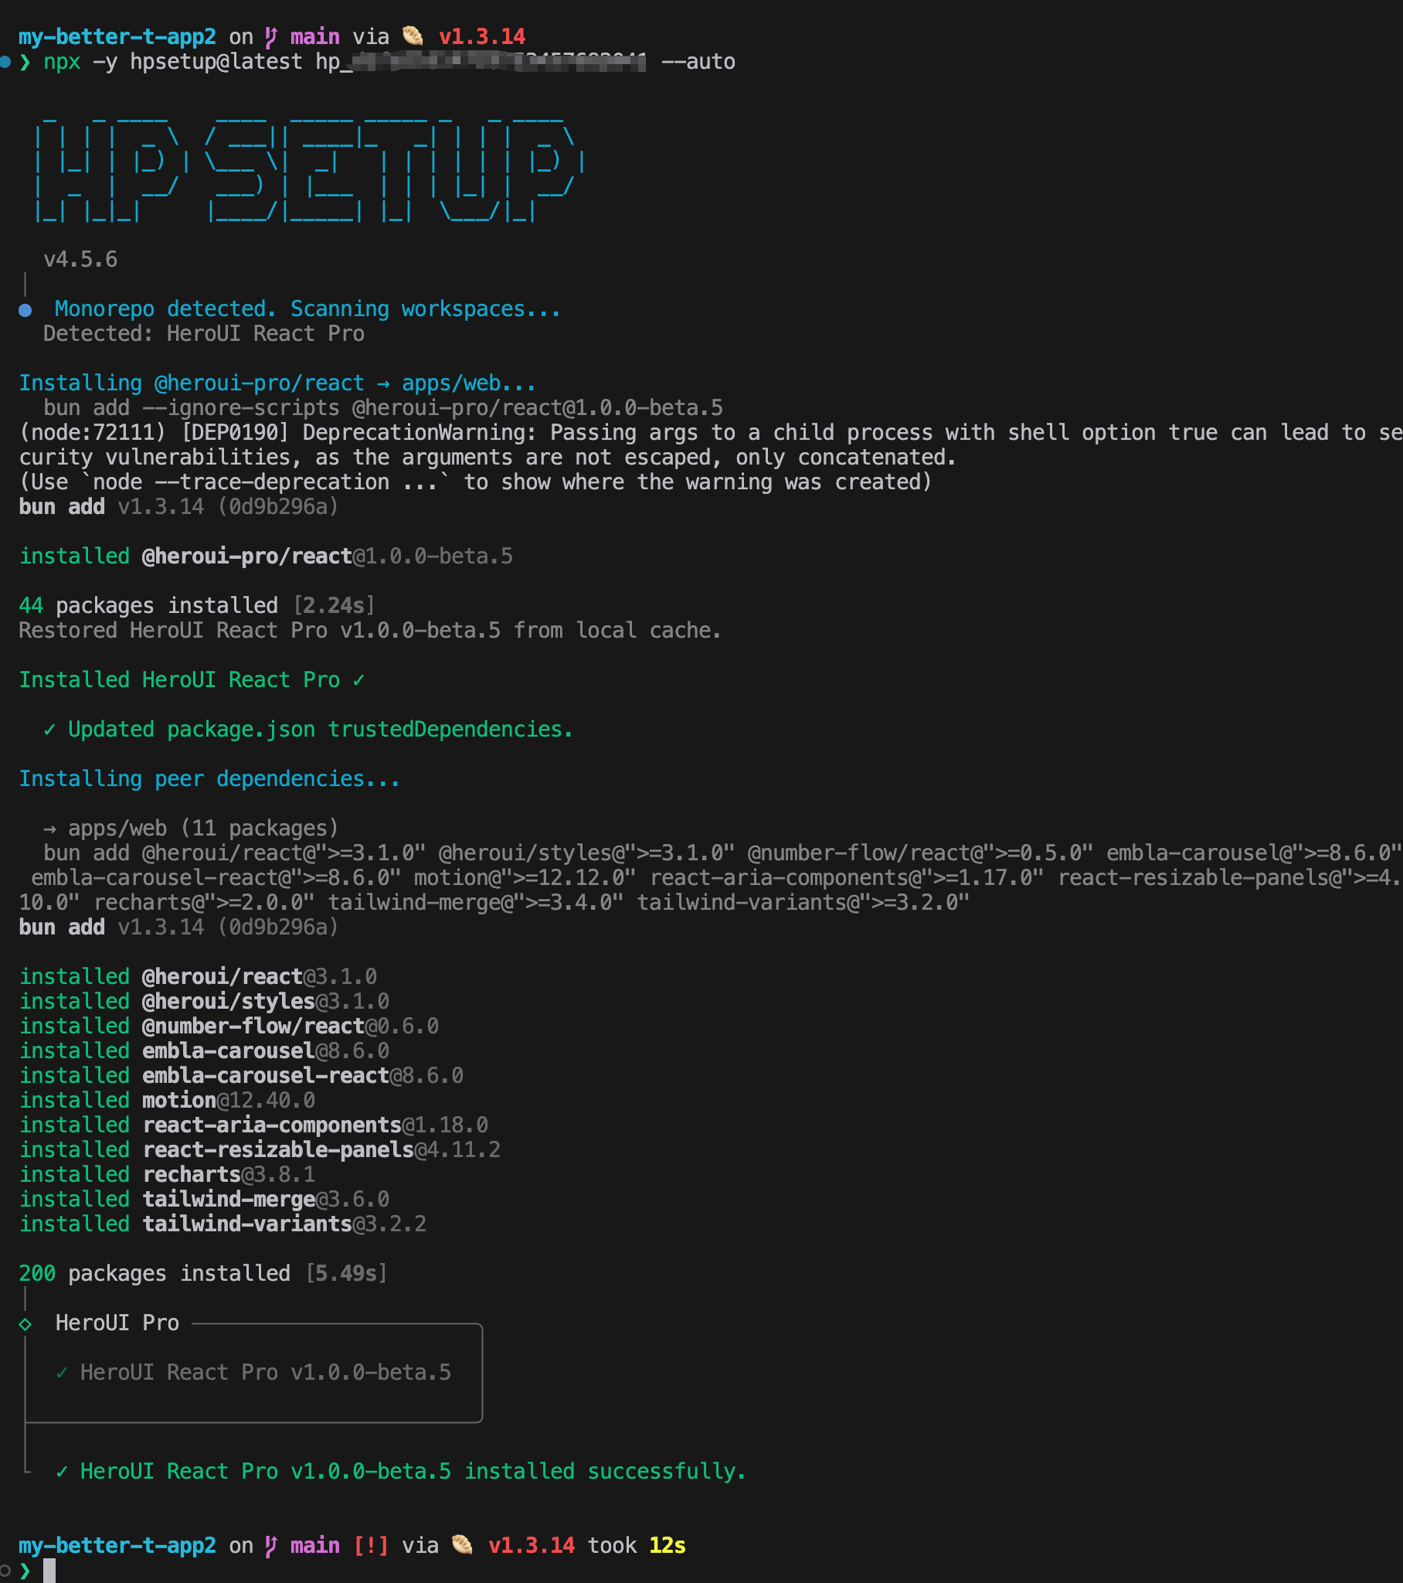Click the 'took 12s' duration text

[x=637, y=1546]
